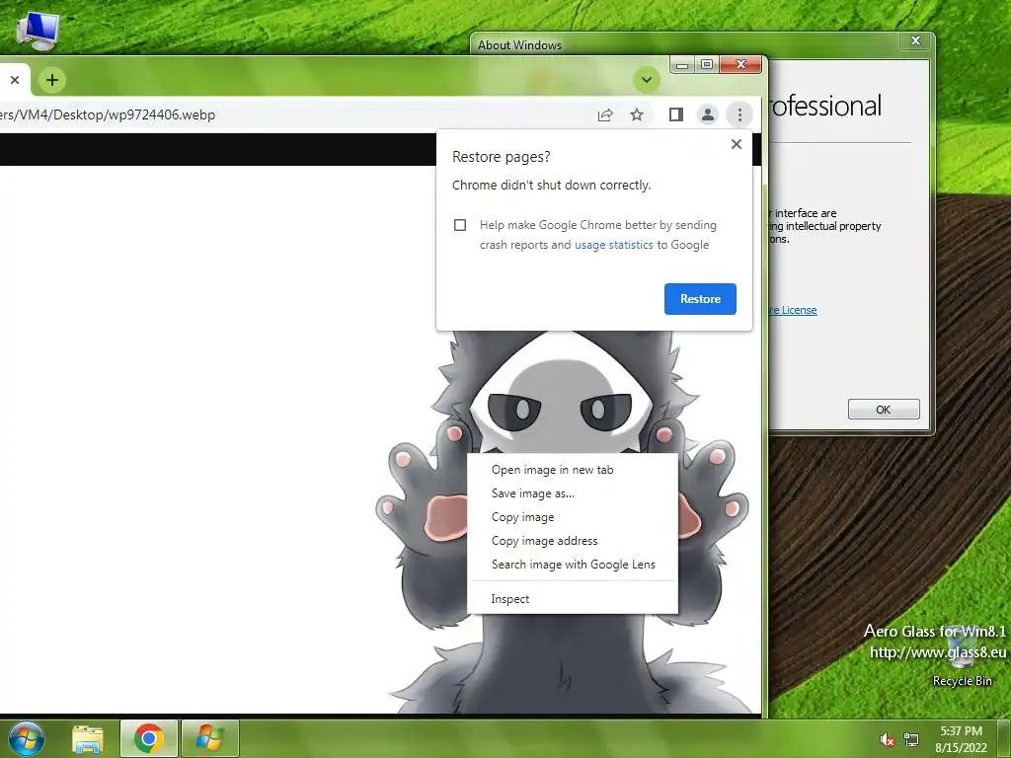Select Copy image address
Image resolution: width=1011 pixels, height=758 pixels.
[573, 541]
